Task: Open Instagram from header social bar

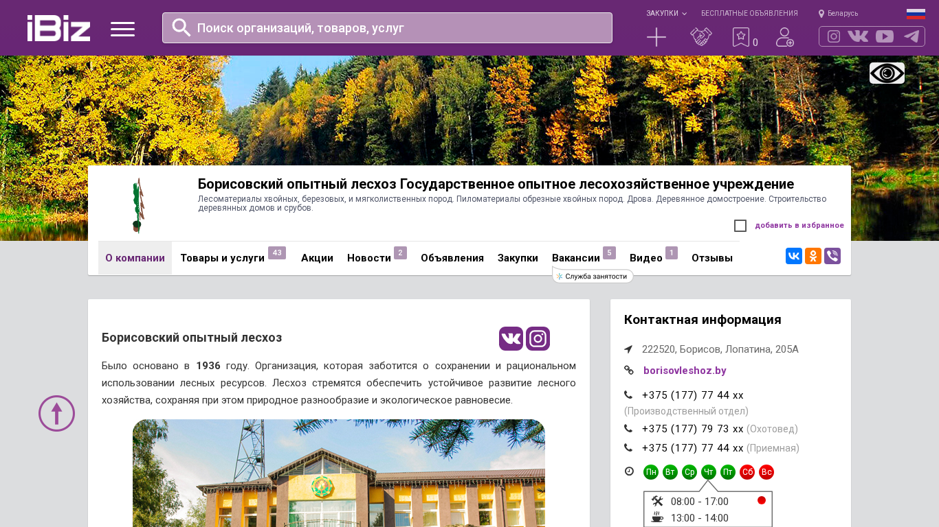Action: click(834, 36)
